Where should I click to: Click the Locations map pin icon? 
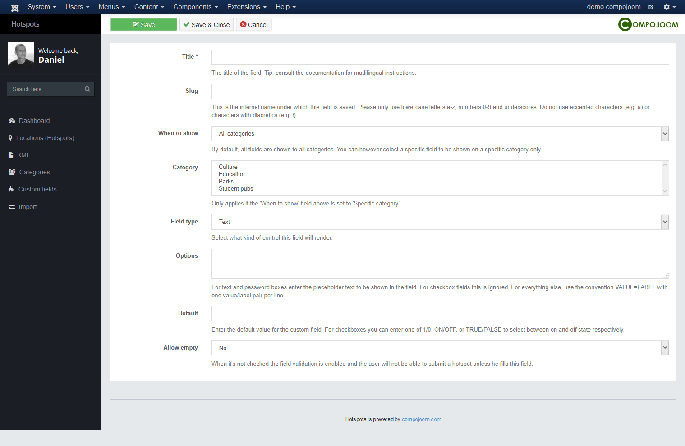(x=10, y=138)
